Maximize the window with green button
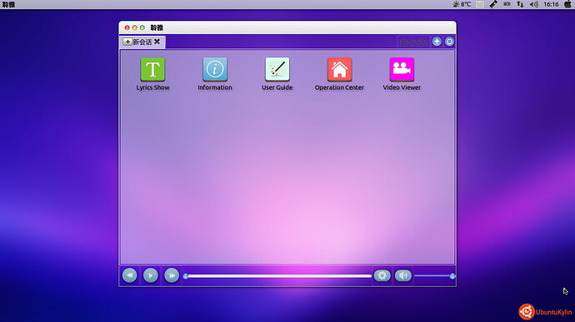Screen dimensions: 575x322 coord(142,27)
